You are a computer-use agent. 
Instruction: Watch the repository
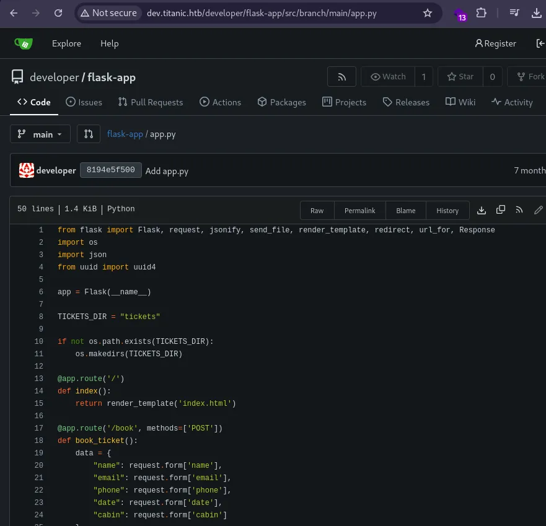click(388, 77)
